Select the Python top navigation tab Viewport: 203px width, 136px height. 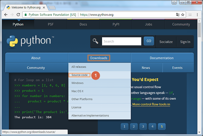pos(18,24)
